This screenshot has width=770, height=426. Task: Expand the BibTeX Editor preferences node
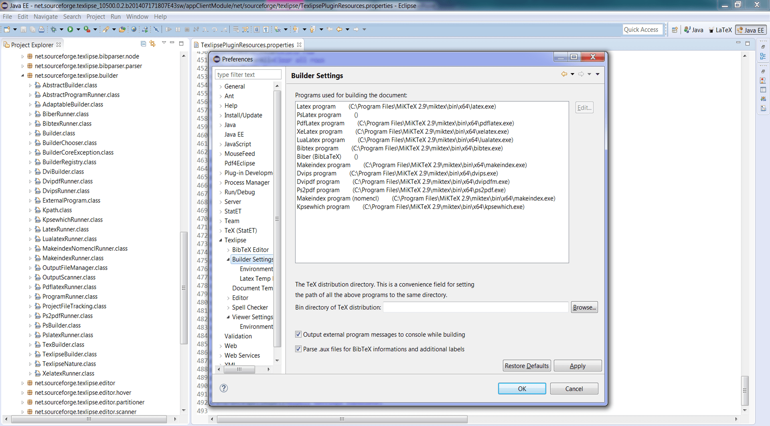[228, 250]
